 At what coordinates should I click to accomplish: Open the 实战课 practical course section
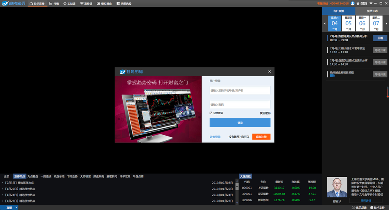[70, 3]
